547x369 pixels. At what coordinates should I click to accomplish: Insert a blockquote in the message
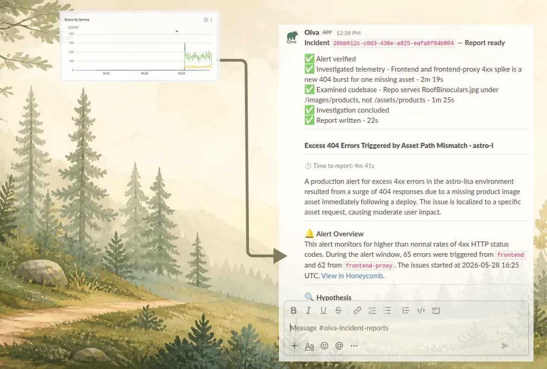coord(406,310)
